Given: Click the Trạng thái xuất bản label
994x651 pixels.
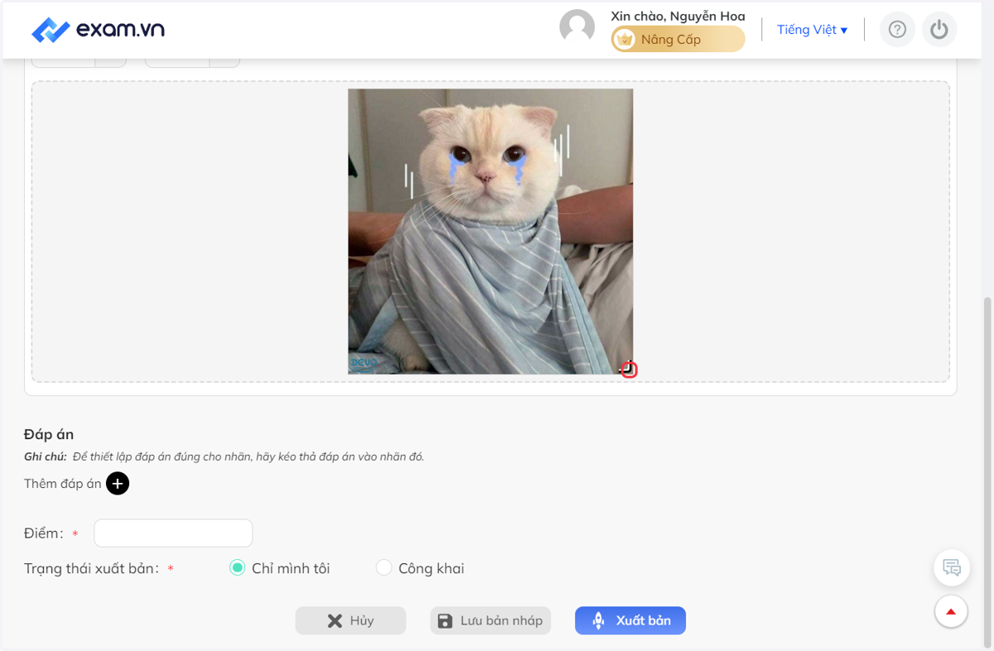Looking at the screenshot, I should tap(91, 569).
